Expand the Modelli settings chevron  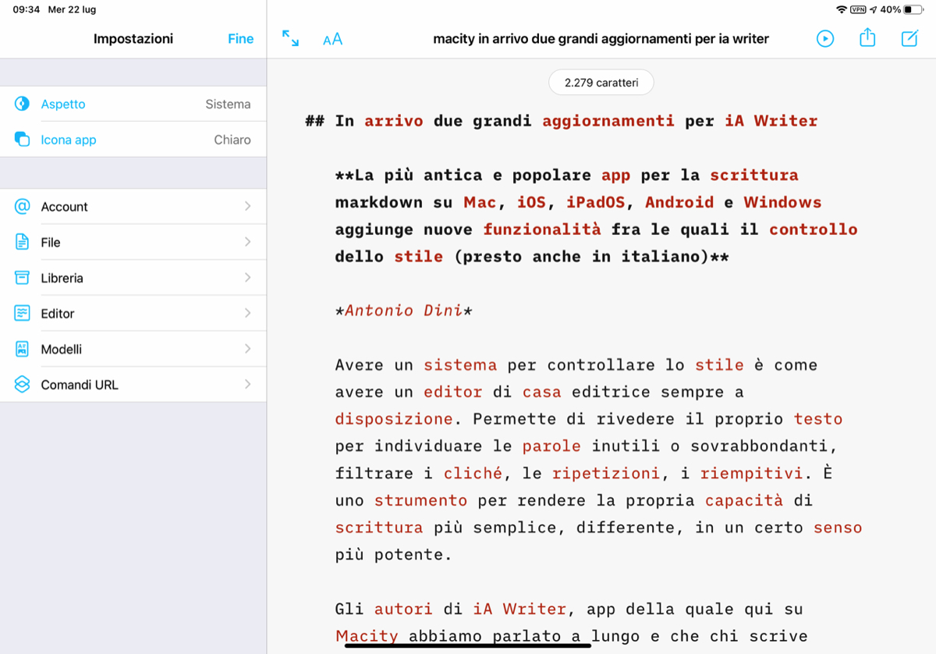[x=247, y=349]
